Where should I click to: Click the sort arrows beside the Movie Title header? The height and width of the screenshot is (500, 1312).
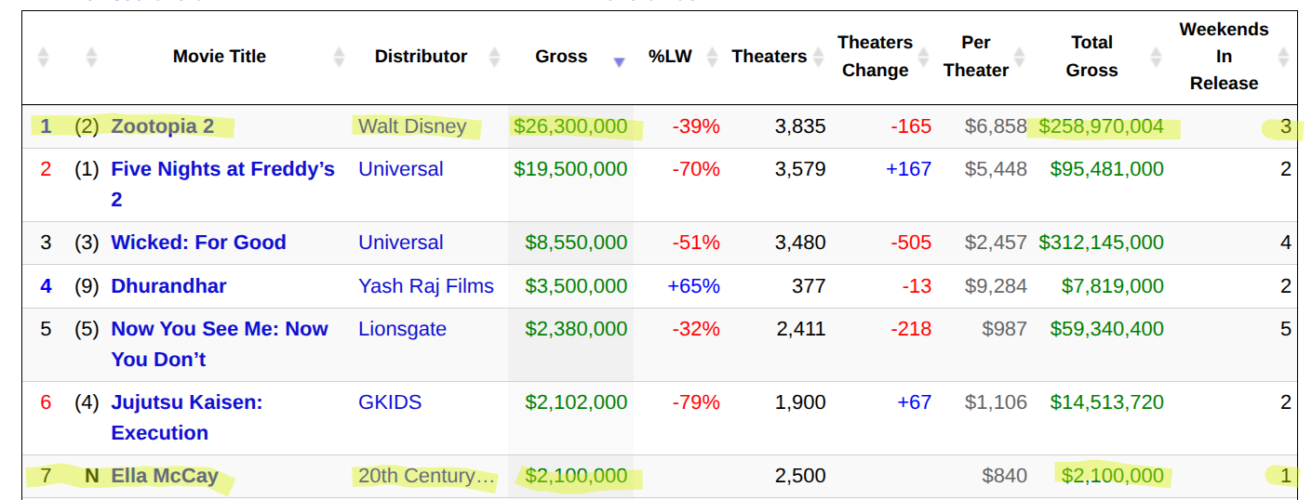pos(339,57)
